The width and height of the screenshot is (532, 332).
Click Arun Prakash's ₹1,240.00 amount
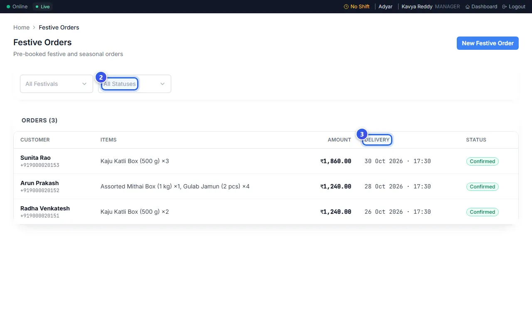pos(336,186)
